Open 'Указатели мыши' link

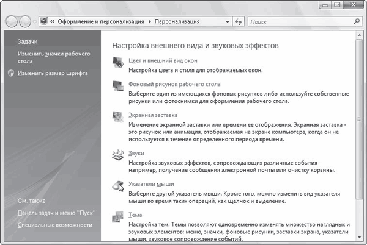[x=151, y=184]
